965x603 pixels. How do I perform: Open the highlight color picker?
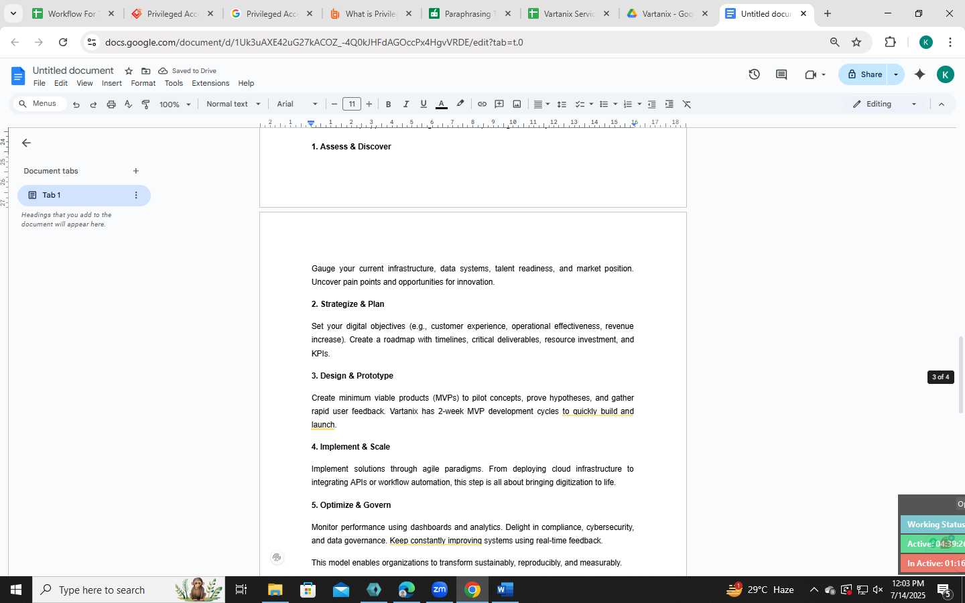coord(460,105)
